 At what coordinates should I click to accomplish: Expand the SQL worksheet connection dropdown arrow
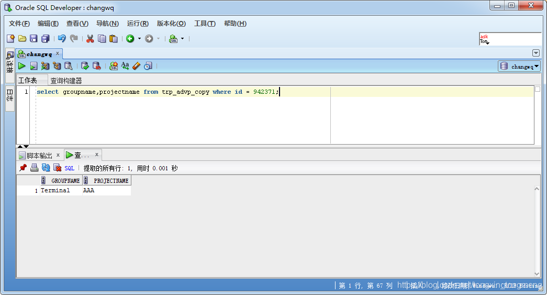point(183,39)
